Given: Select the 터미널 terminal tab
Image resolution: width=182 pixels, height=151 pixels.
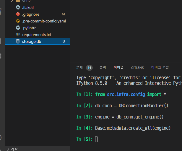Looking at the screenshot, I should [x=118, y=68].
